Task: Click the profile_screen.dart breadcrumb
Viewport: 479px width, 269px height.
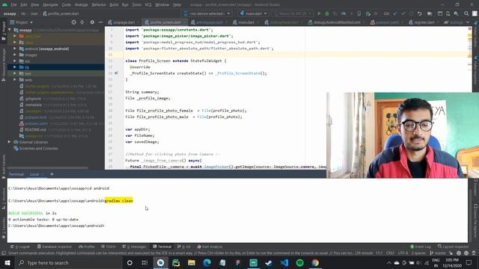Action: [x=61, y=13]
